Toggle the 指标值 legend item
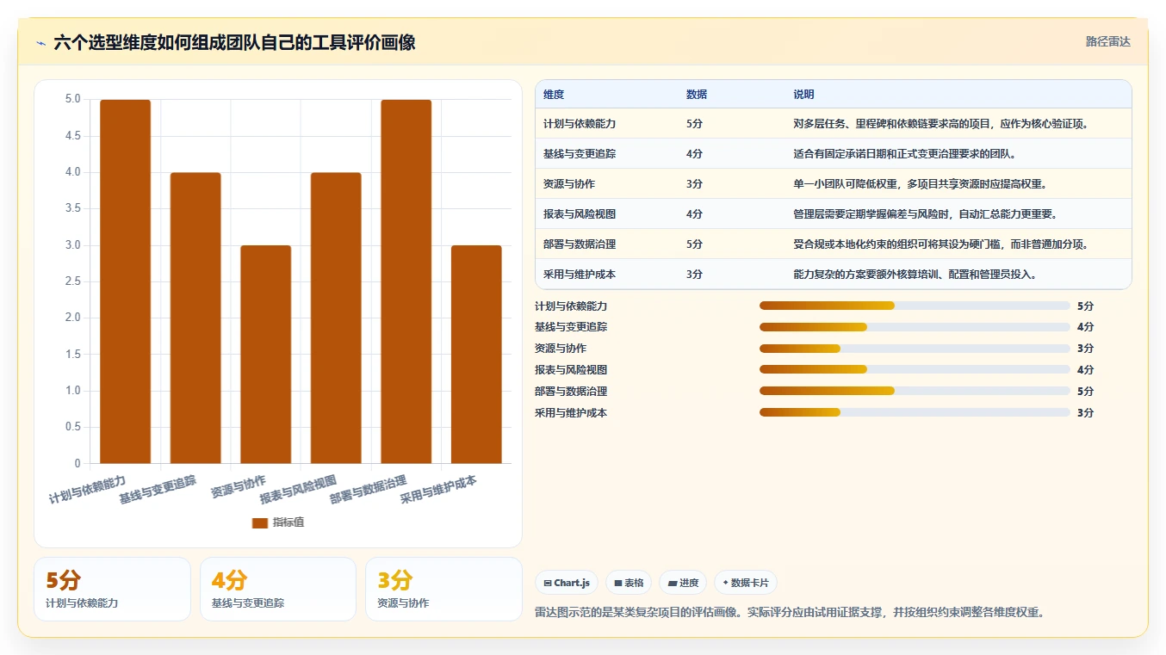 [278, 522]
